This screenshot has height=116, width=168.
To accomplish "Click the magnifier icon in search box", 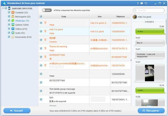I will pos(135,10).
